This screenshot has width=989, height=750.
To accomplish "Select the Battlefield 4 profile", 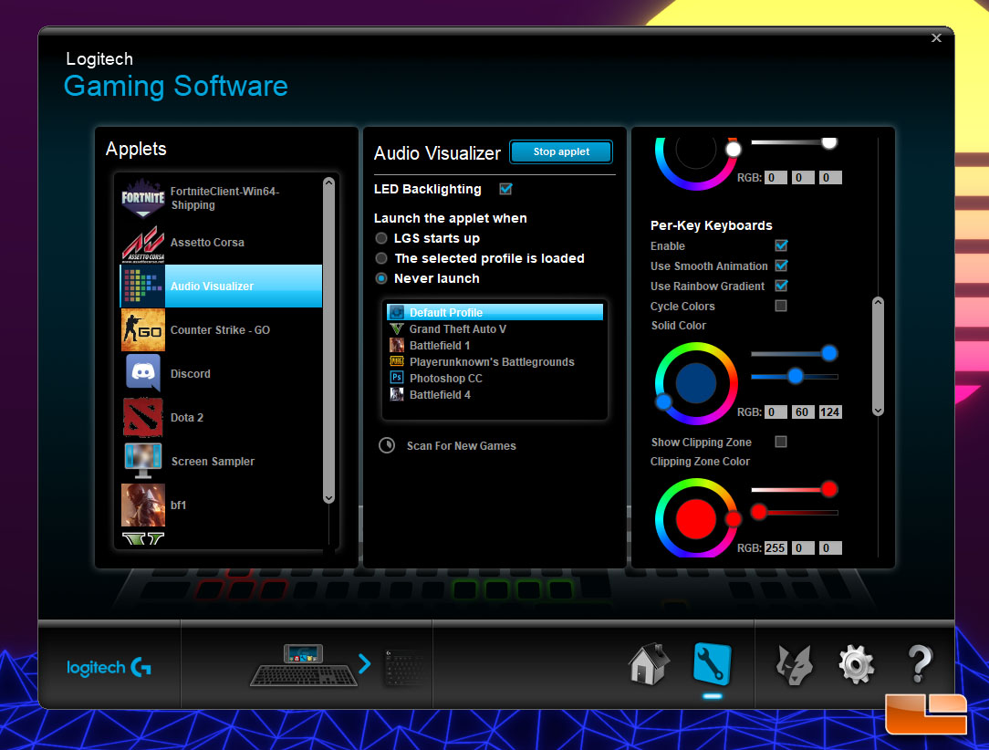I will pyautogui.click(x=495, y=394).
